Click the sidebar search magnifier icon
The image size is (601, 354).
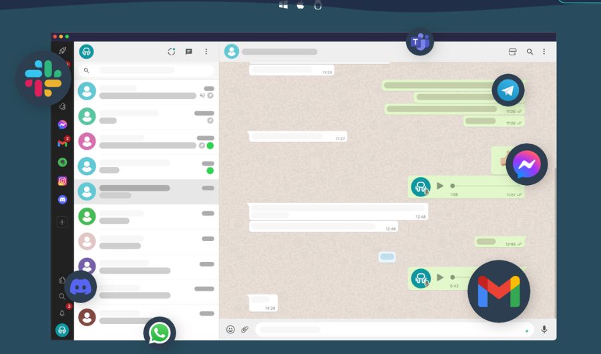61,296
